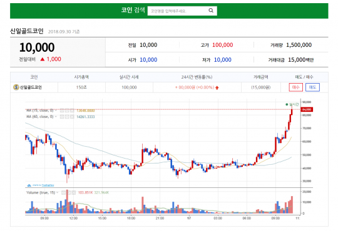Expand the Volume (true, 15) dropdown arrow
The width and height of the screenshot is (338, 231).
[x=58, y=193]
